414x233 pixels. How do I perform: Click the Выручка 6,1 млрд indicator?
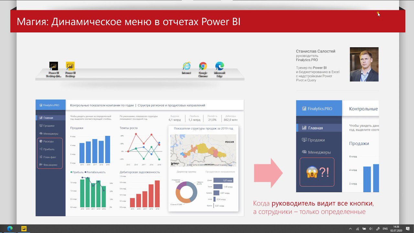coord(174,118)
